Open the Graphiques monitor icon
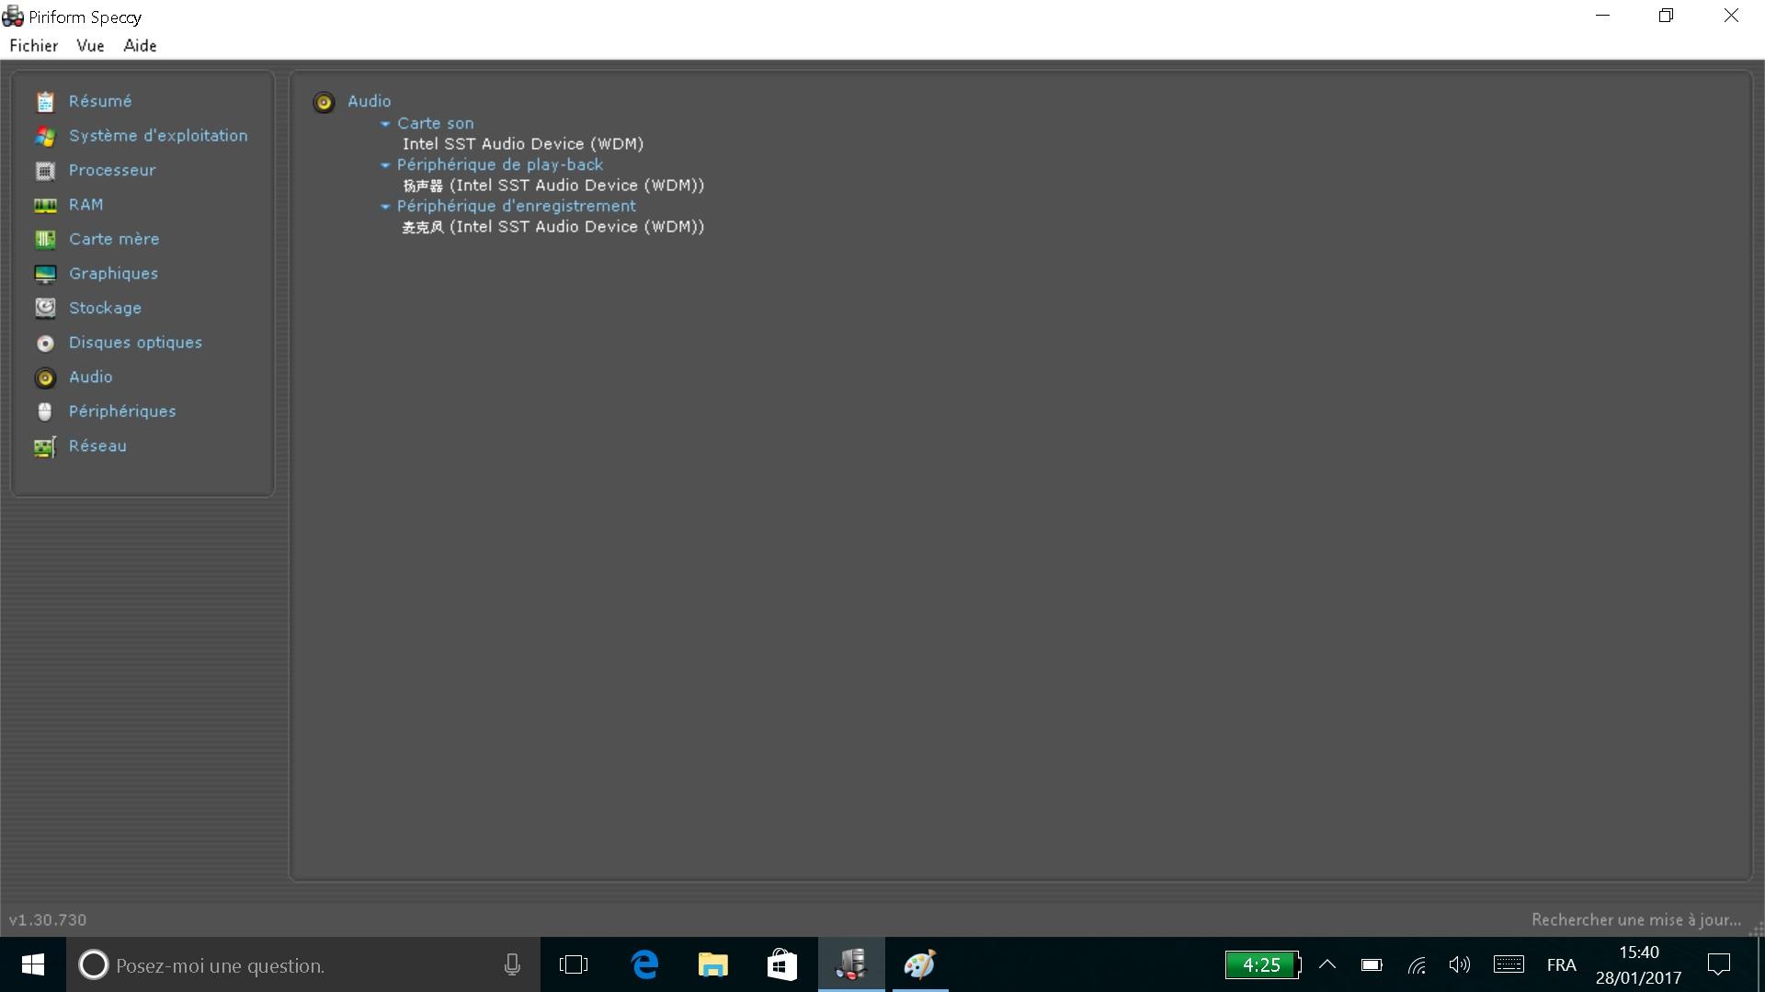 [45, 275]
